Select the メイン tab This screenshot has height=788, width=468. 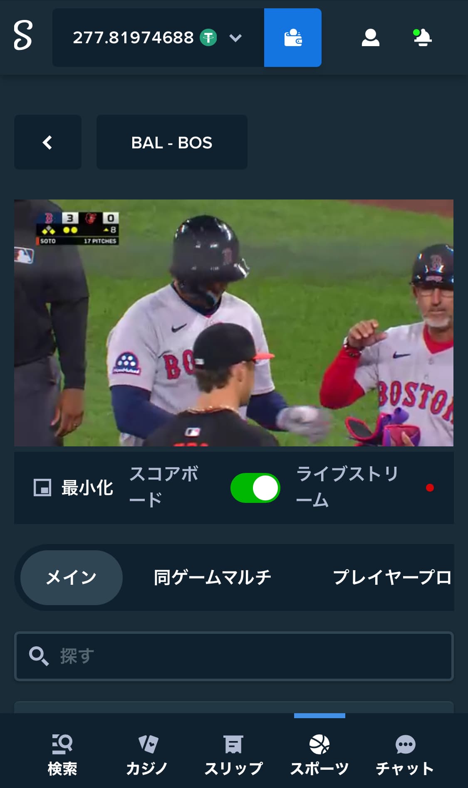[72, 577]
